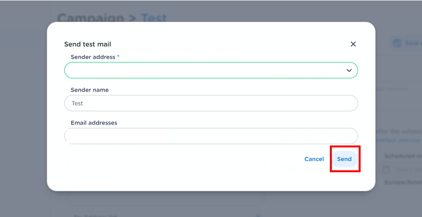Image resolution: width=422 pixels, height=217 pixels.
Task: Click the required asterisk beside Sender address
Action: point(118,57)
